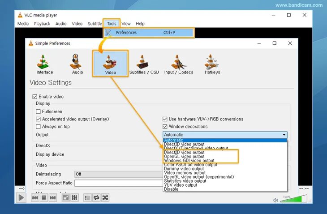Viewport: 327px width, 214px height.
Task: Open the Tools menu
Action: click(x=112, y=24)
